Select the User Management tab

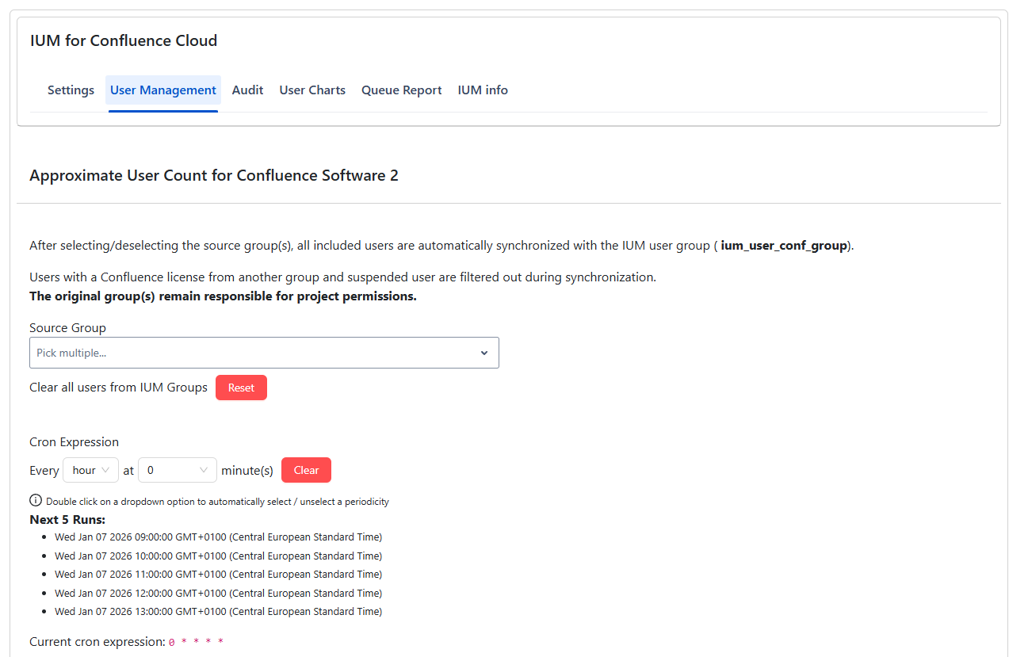(x=163, y=90)
